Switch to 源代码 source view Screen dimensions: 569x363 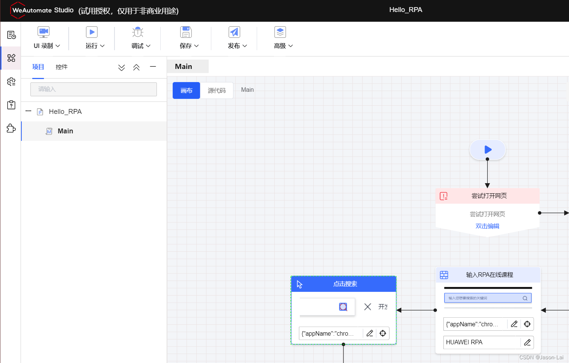(217, 91)
